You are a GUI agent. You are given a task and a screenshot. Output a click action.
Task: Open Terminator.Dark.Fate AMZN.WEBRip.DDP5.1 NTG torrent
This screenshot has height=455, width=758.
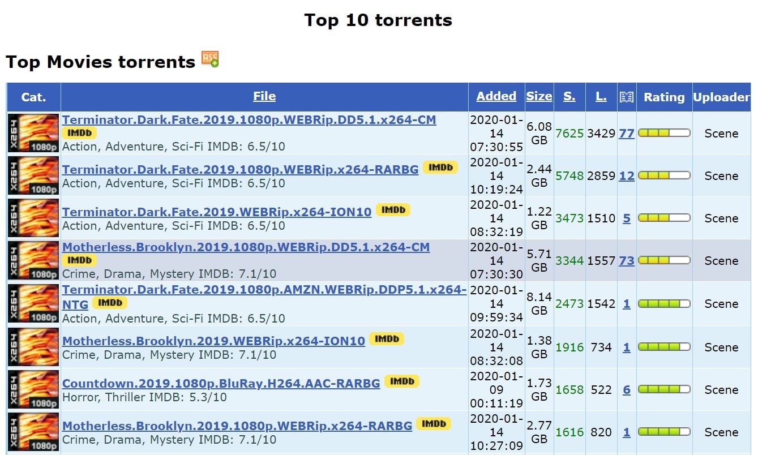(264, 297)
